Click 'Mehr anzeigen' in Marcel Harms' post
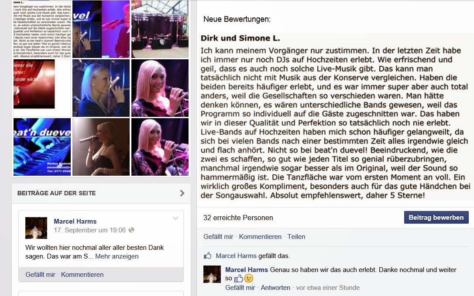The image size is (474, 296). [x=117, y=256]
